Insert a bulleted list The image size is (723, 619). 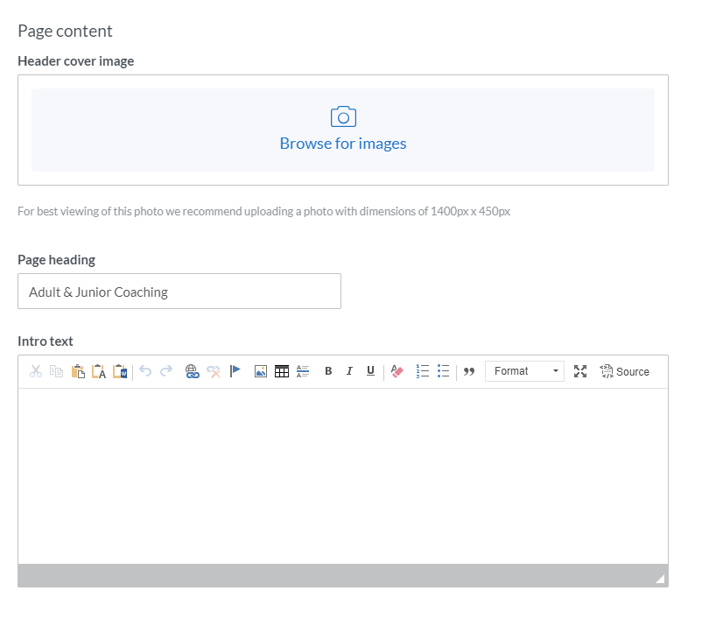tap(444, 371)
